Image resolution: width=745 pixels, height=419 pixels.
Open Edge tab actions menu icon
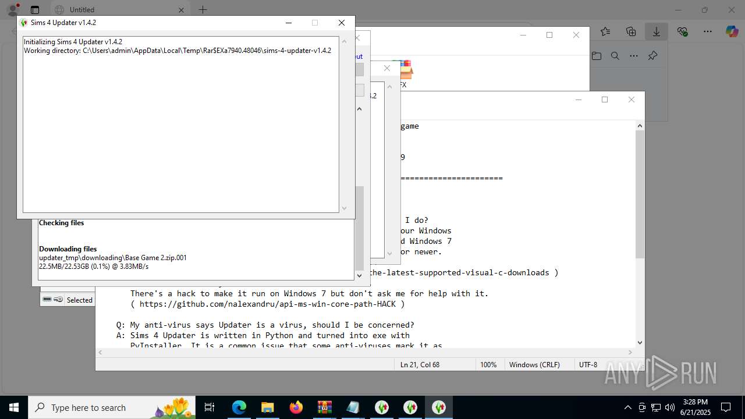tap(35, 10)
